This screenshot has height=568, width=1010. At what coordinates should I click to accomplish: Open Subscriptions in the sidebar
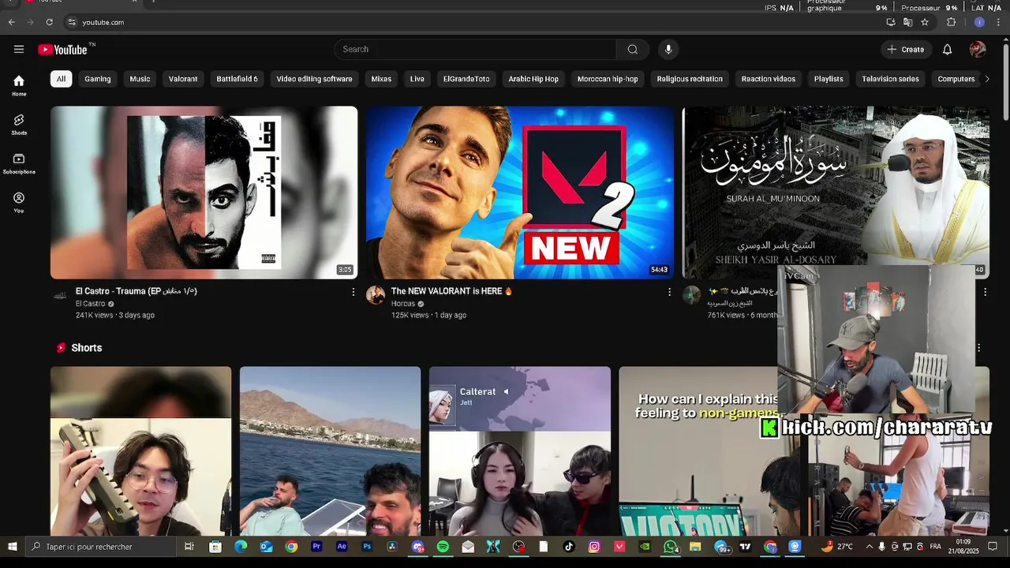19,163
